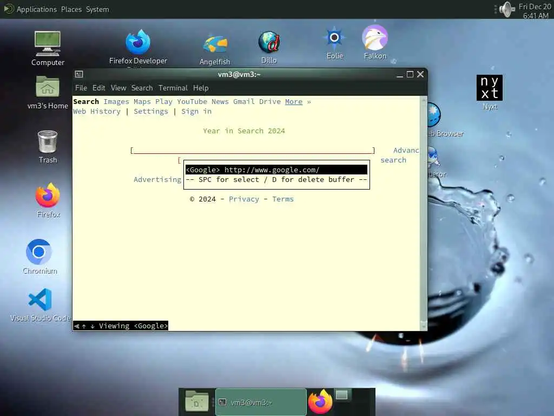Click the Sign in link
The image size is (554, 416).
196,112
